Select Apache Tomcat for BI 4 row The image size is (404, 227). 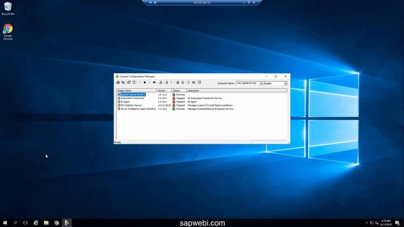point(133,95)
